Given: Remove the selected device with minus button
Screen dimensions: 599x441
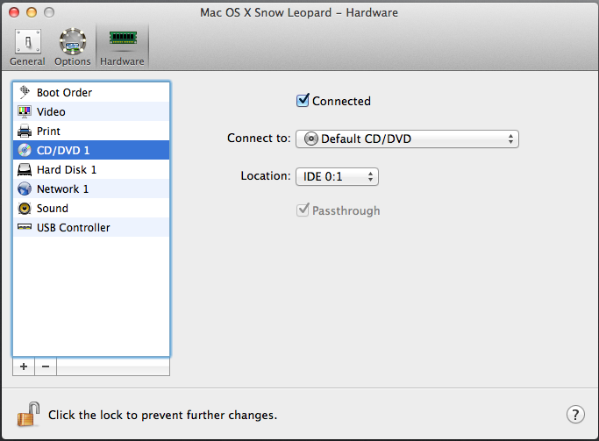Looking at the screenshot, I should pos(46,366).
